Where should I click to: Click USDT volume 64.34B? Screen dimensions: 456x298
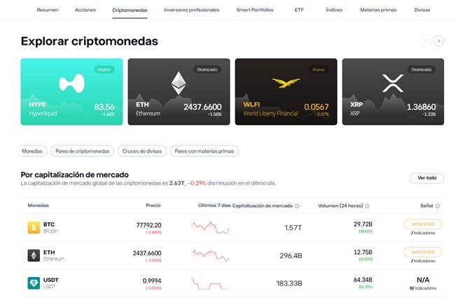tap(363, 280)
